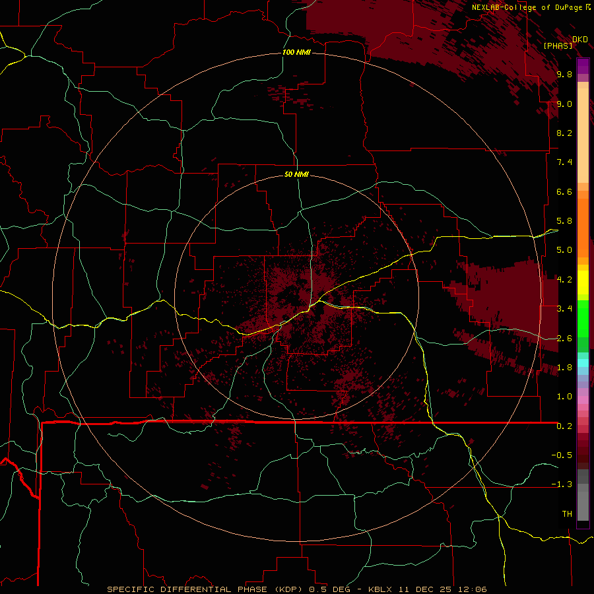This screenshot has width=594, height=594.
Task: Click the TH threshold label on the legend
Action: (x=567, y=514)
